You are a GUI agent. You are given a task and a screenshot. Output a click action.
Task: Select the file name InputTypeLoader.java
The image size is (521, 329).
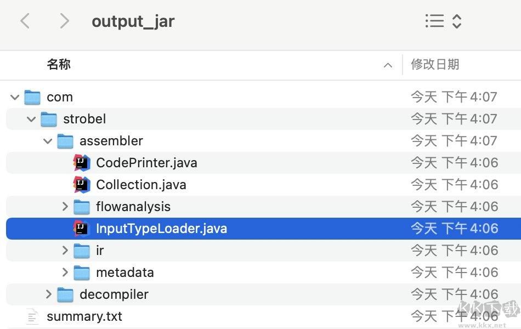161,229
